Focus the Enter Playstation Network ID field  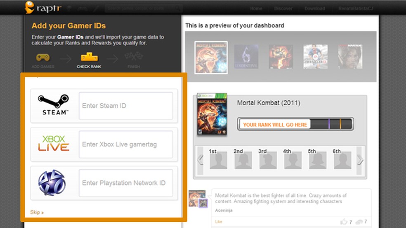pos(126,183)
